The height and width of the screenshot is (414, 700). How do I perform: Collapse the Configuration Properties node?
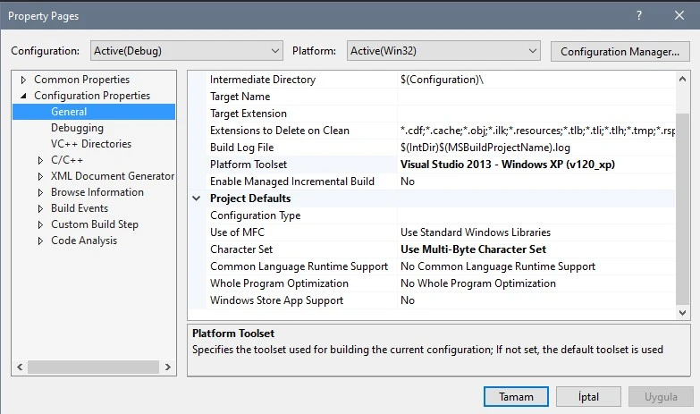coord(23,96)
